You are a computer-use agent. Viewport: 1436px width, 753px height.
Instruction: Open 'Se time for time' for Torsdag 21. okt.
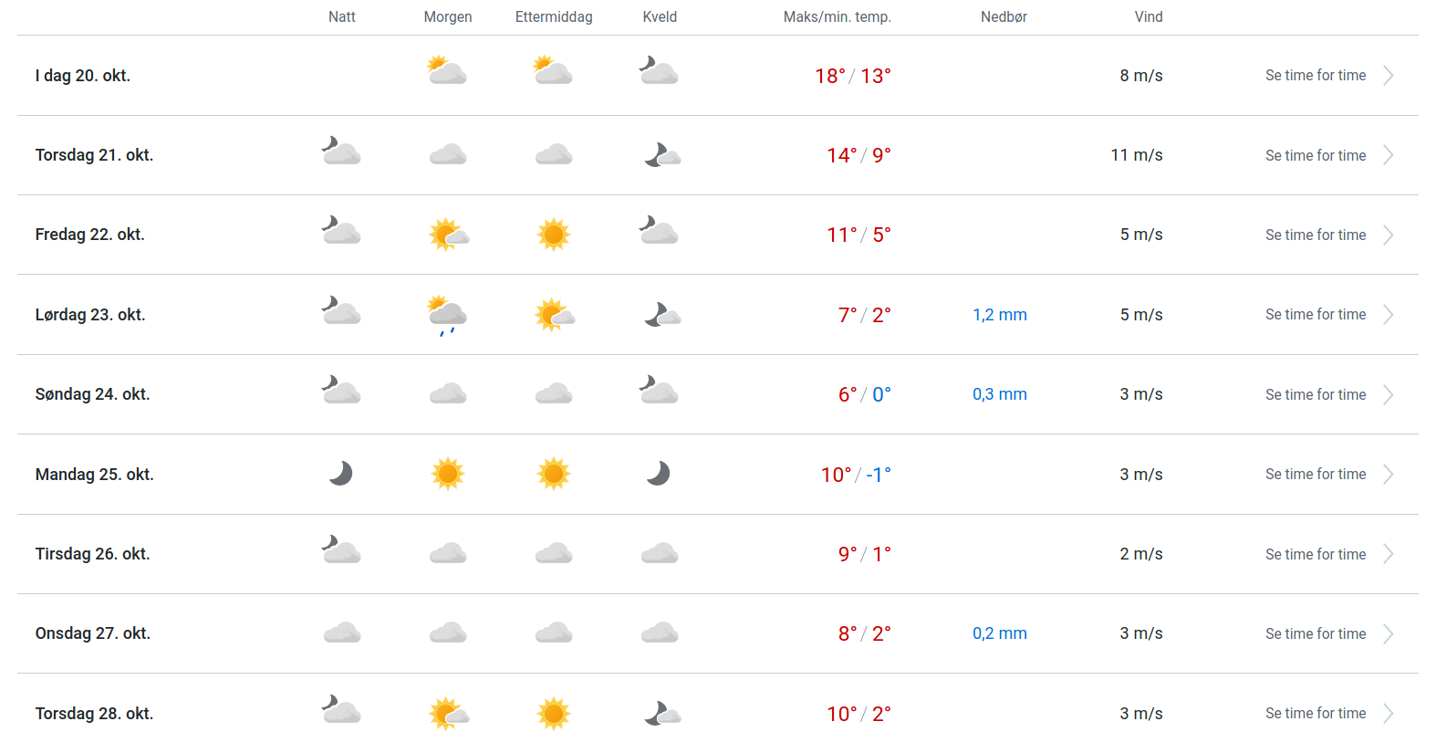coord(1315,156)
